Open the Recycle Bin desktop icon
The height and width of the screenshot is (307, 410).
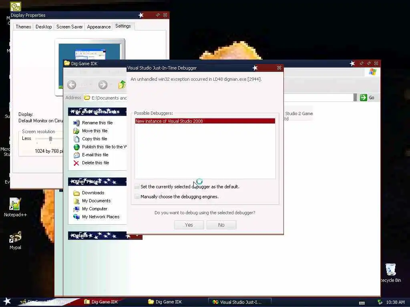[x=390, y=273]
